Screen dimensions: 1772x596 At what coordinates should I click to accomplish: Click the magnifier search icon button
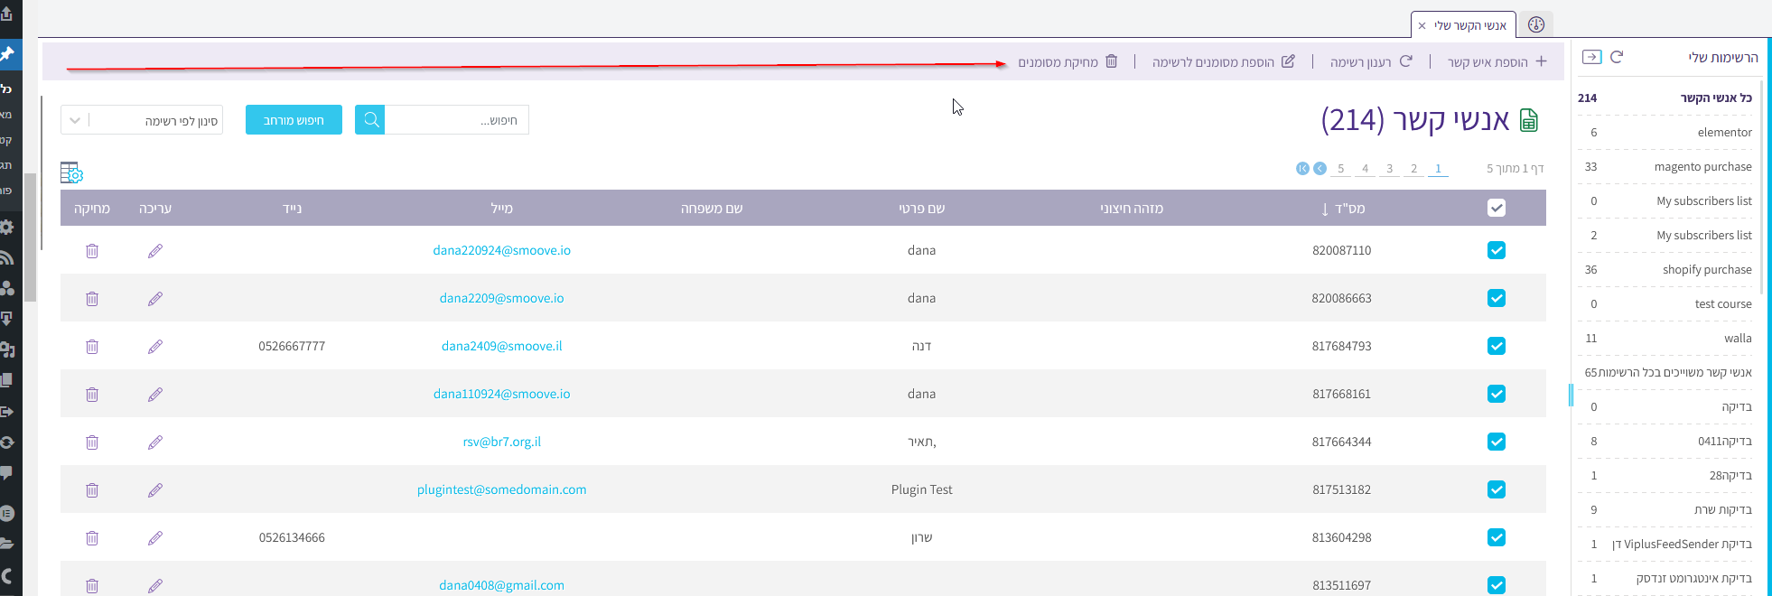pyautogui.click(x=370, y=120)
